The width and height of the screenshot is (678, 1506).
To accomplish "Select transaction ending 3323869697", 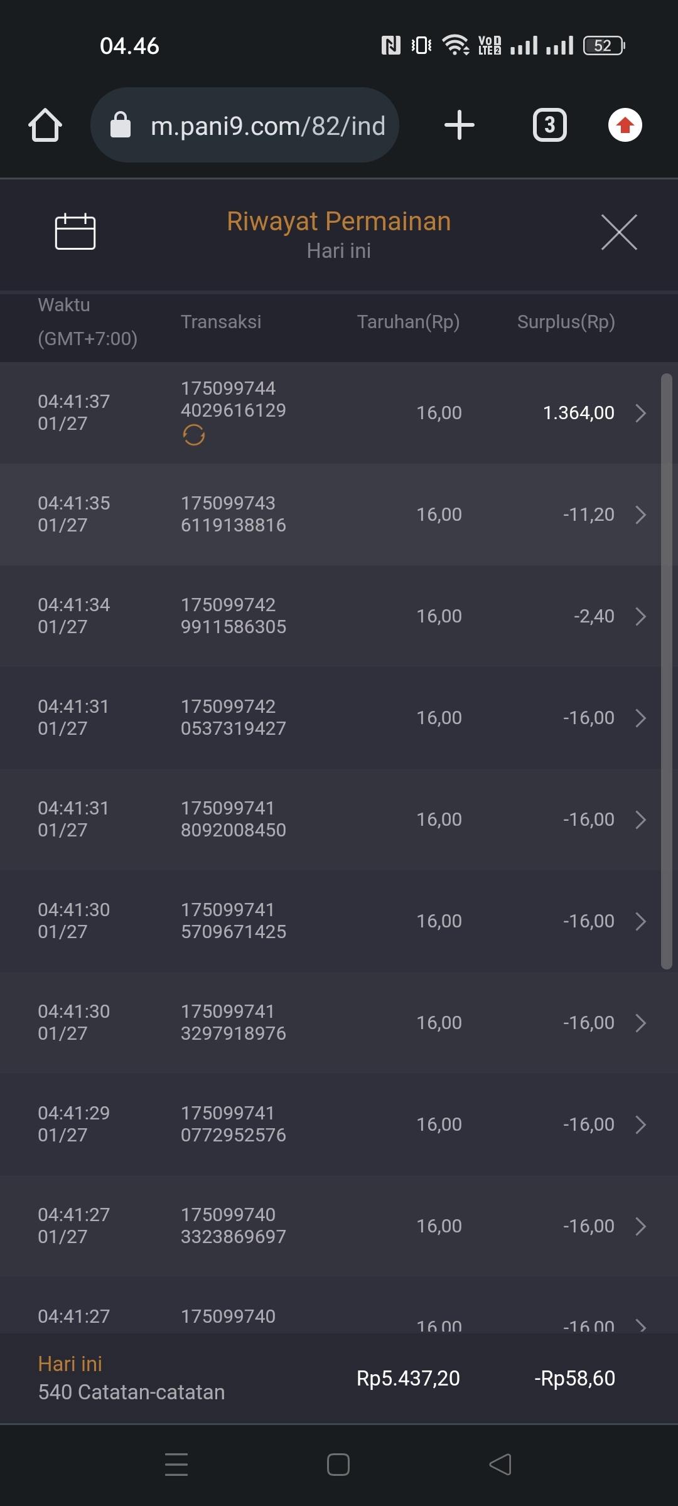I will click(233, 1226).
